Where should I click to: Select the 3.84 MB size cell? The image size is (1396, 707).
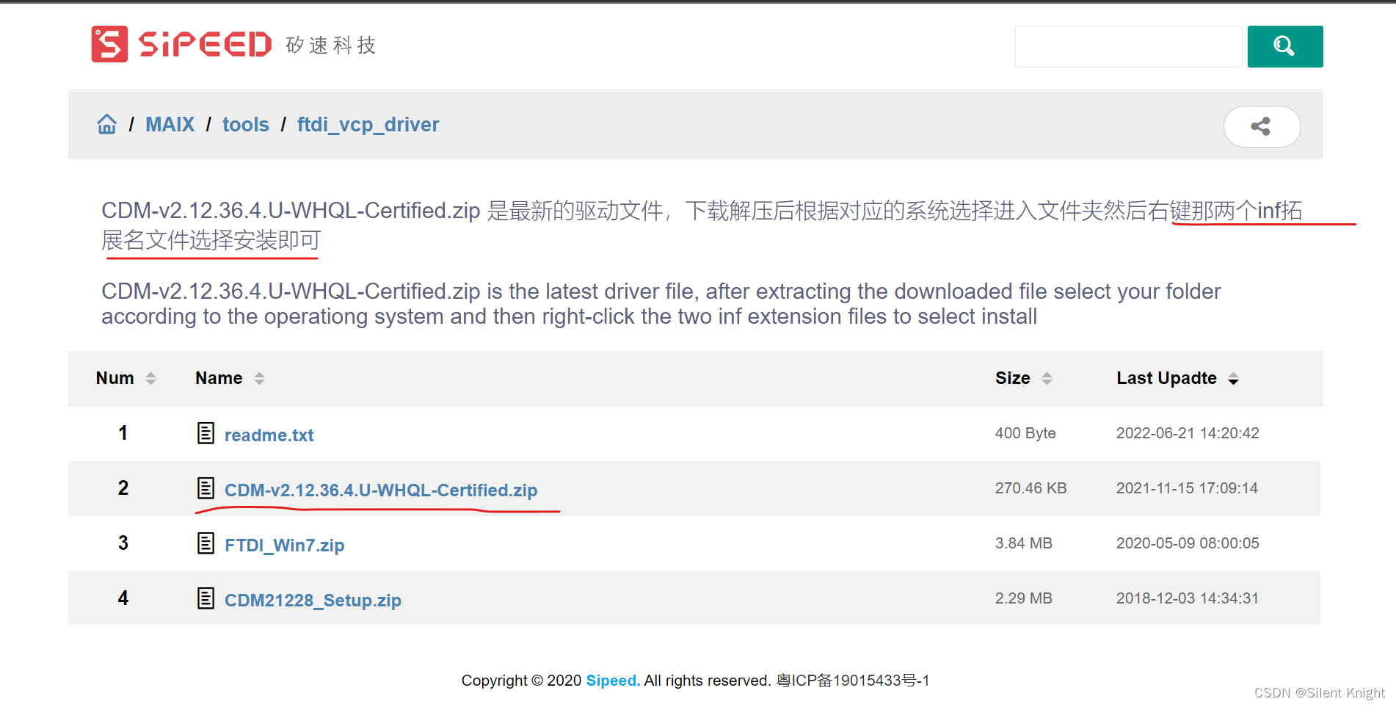[x=1023, y=543]
